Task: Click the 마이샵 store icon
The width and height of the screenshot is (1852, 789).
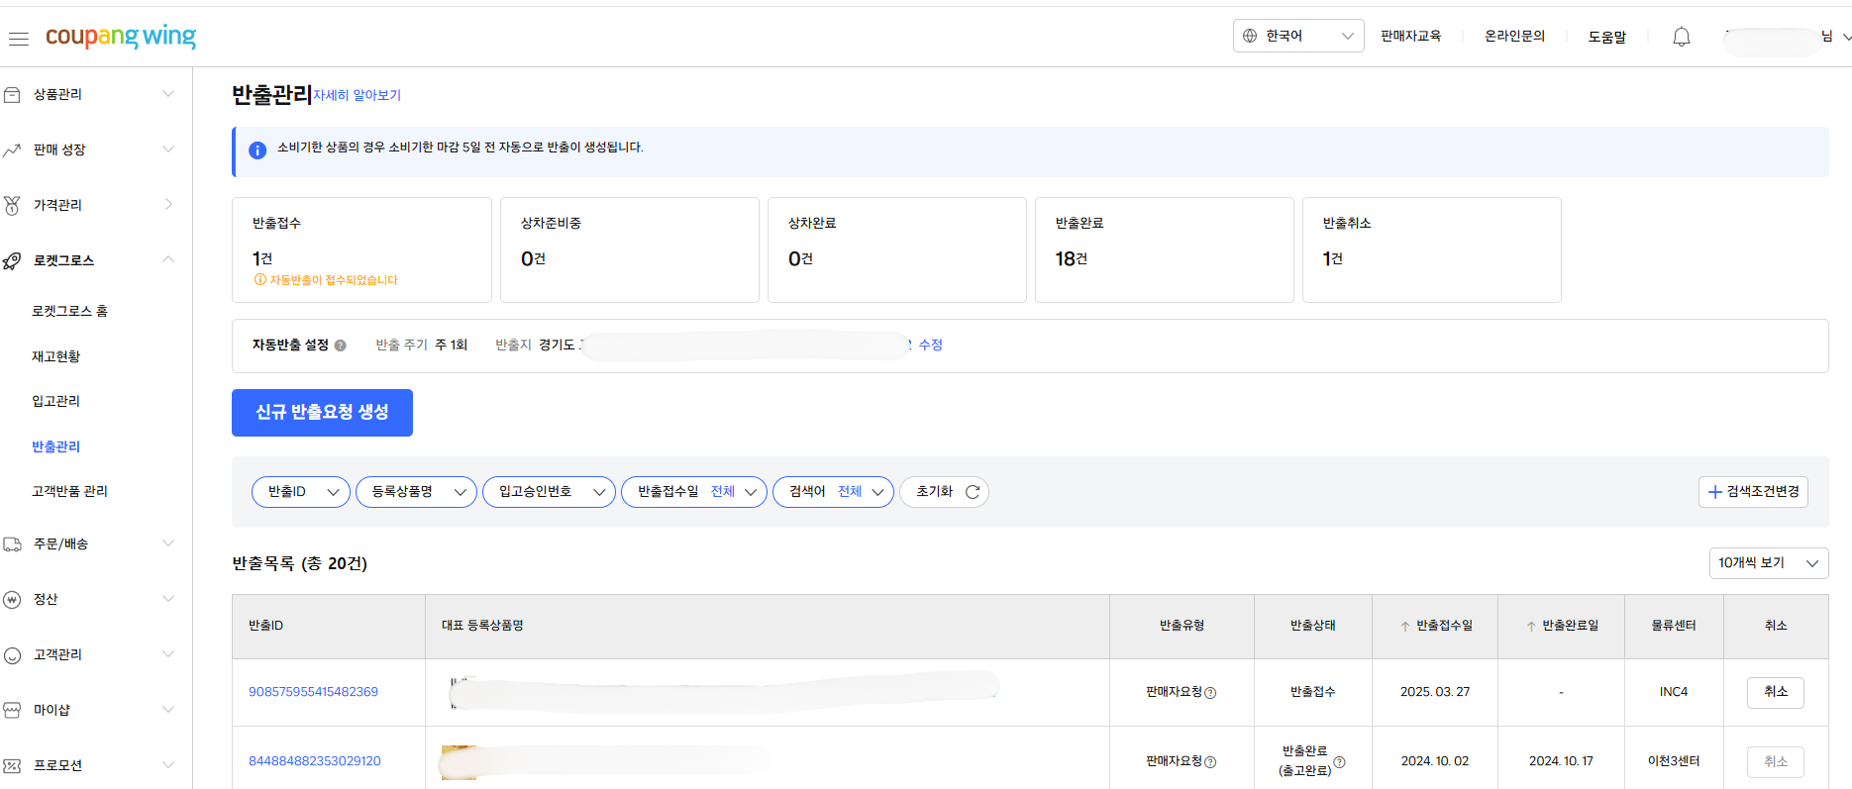Action: click(12, 710)
